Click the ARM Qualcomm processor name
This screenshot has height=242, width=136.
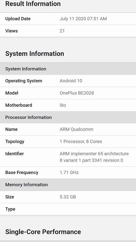(76, 129)
